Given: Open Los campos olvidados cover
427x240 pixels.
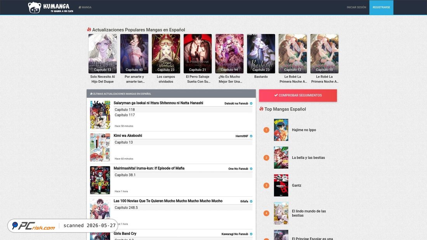Looking at the screenshot, I should point(166,54).
